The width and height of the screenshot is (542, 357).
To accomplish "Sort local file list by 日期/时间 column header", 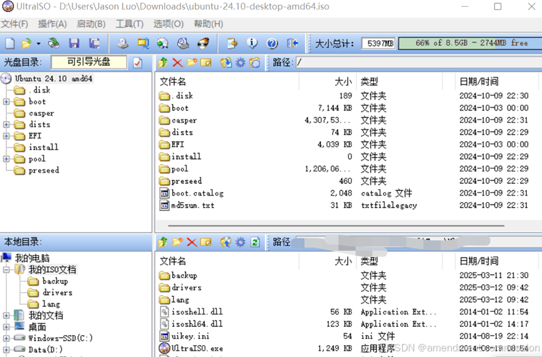I will pyautogui.click(x=497, y=261).
